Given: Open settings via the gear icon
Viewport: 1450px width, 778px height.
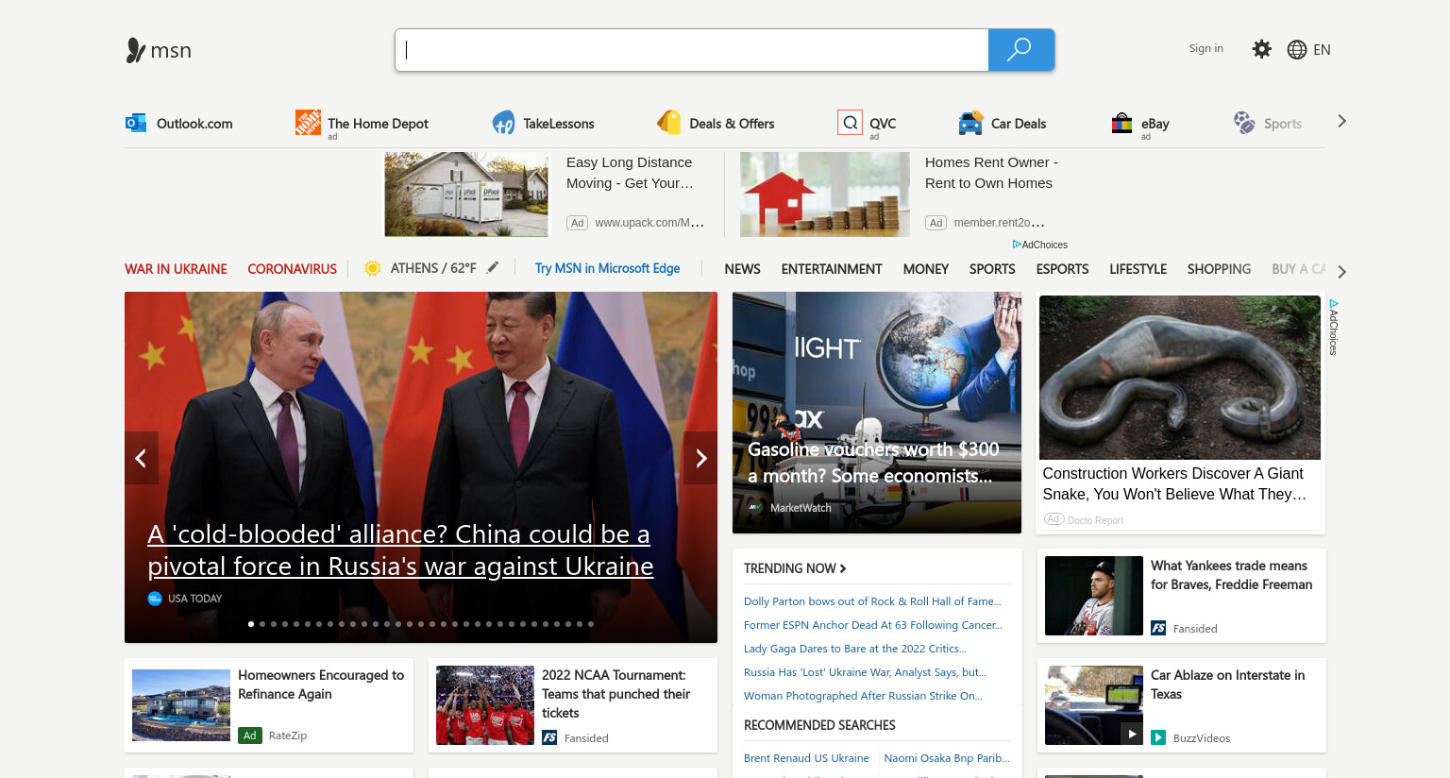Looking at the screenshot, I should tap(1261, 49).
